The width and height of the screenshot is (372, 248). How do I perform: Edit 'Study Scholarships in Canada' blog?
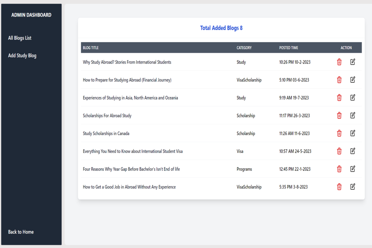353,133
